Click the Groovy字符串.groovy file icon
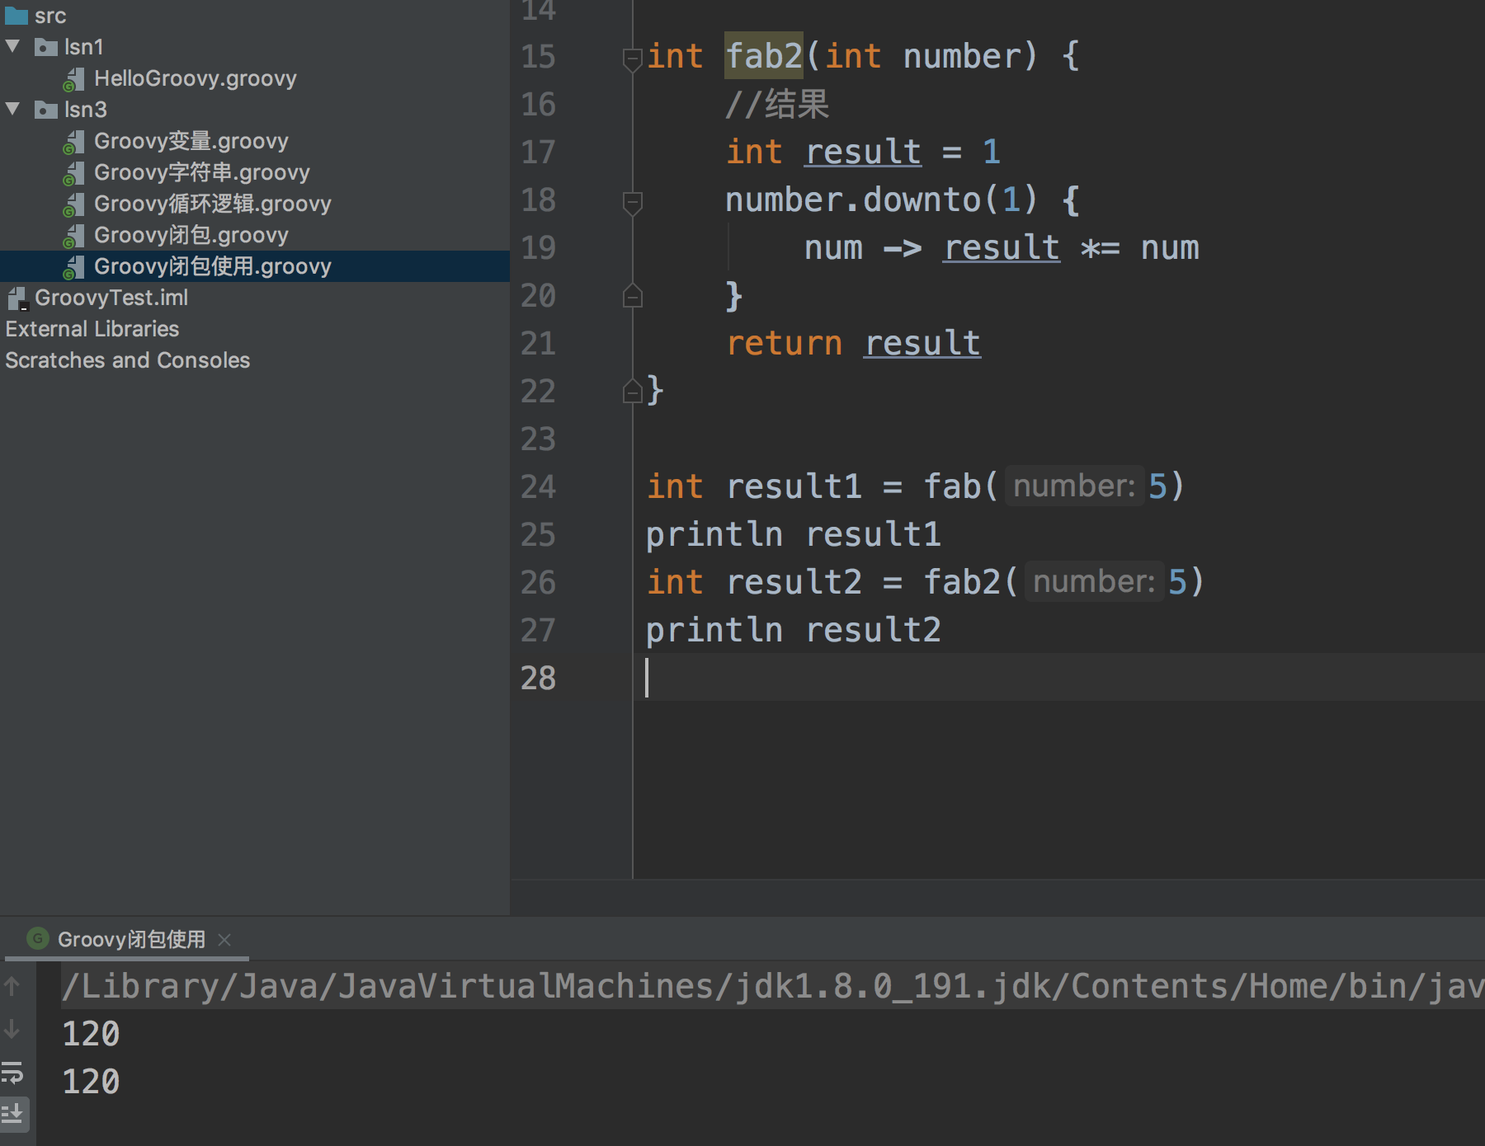1485x1146 pixels. click(x=74, y=173)
